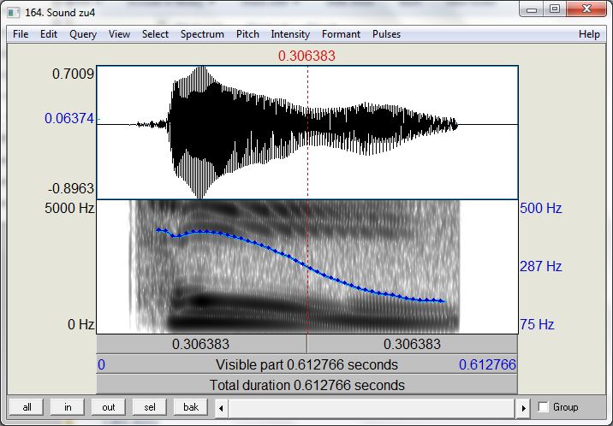Viewport: 613px width, 426px height.
Task: Click the blue 0.06374 amplitude label
Action: (x=69, y=118)
